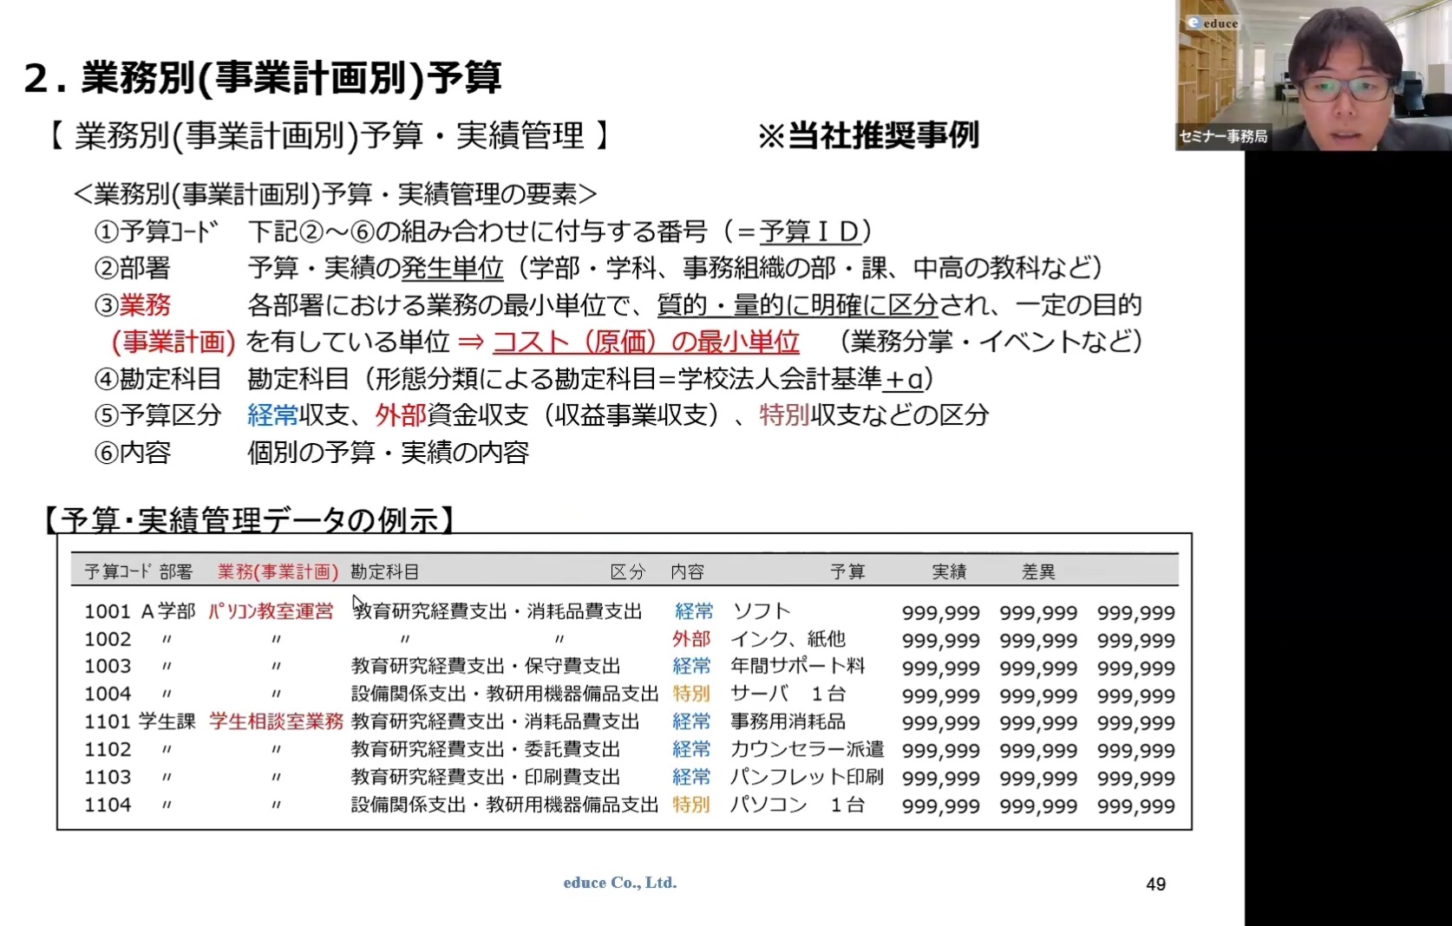Click the Ａ学部 department cell
1452x926 pixels.
[168, 611]
